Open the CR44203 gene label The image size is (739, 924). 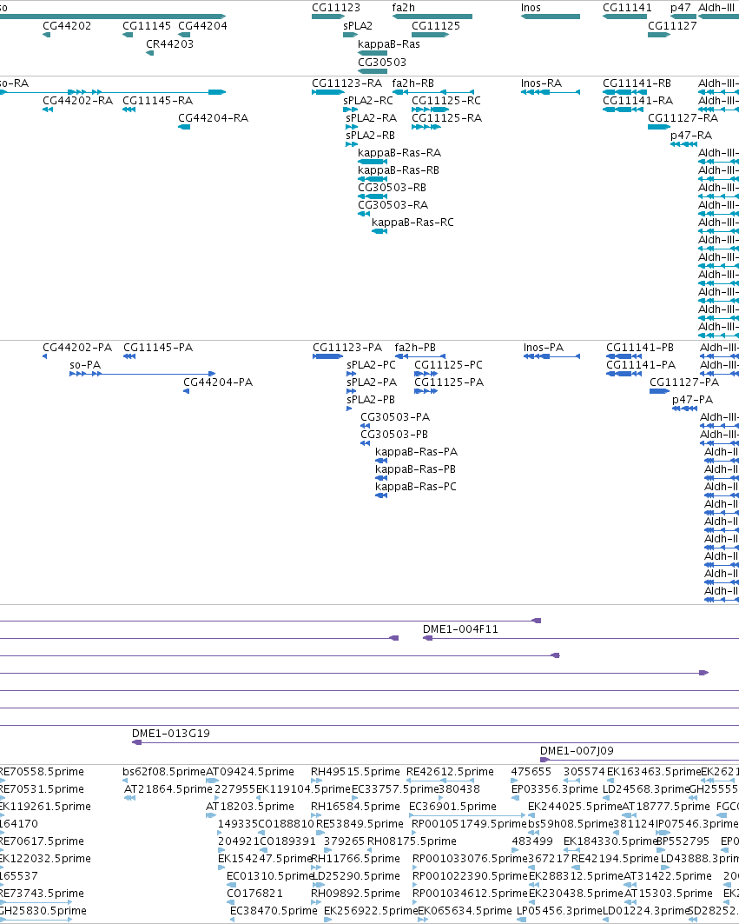169,44
